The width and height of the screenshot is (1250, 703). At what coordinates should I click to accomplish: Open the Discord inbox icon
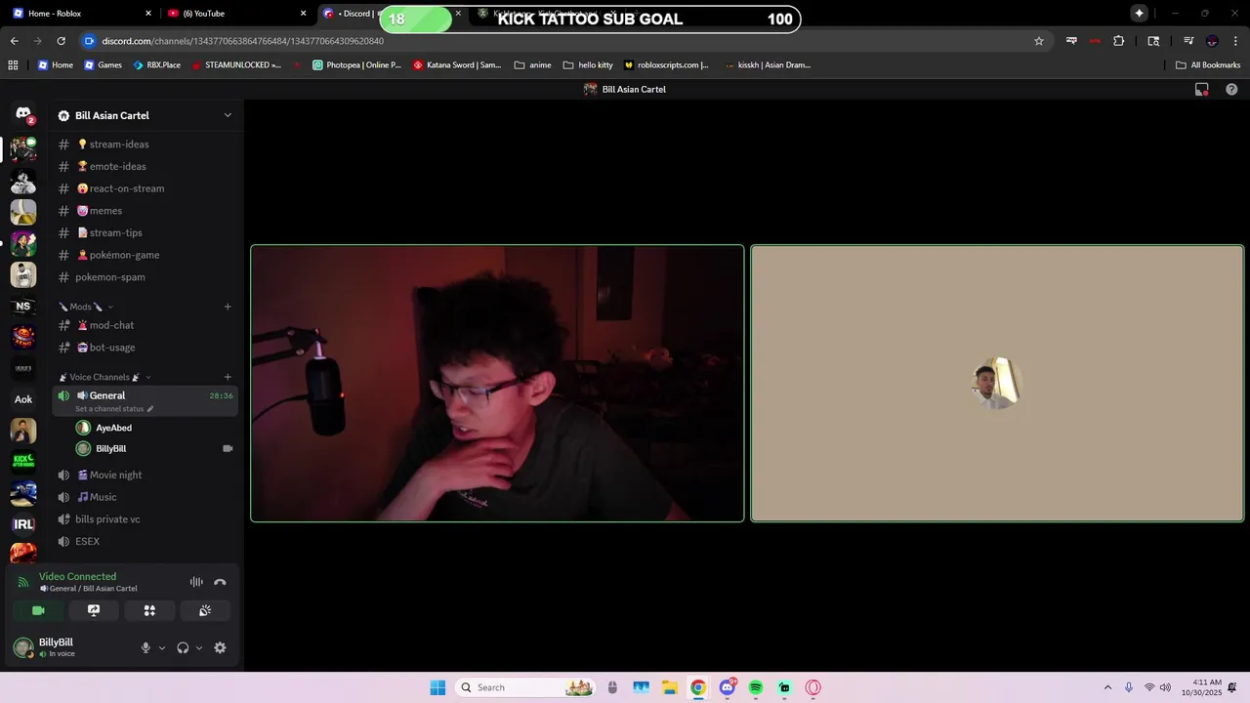1202,89
